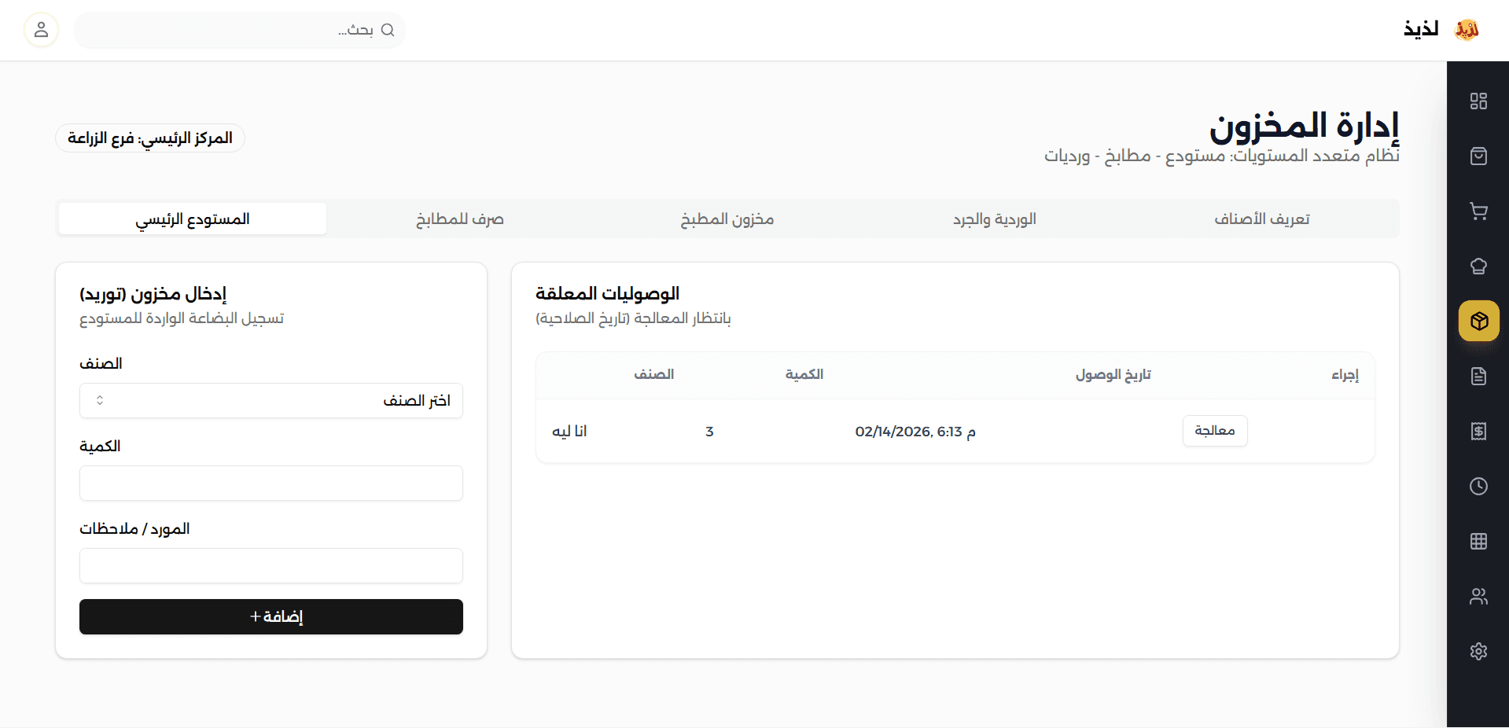This screenshot has height=728, width=1509.
Task: Open the shopping cart icon in sidebar
Action: pos(1478,211)
